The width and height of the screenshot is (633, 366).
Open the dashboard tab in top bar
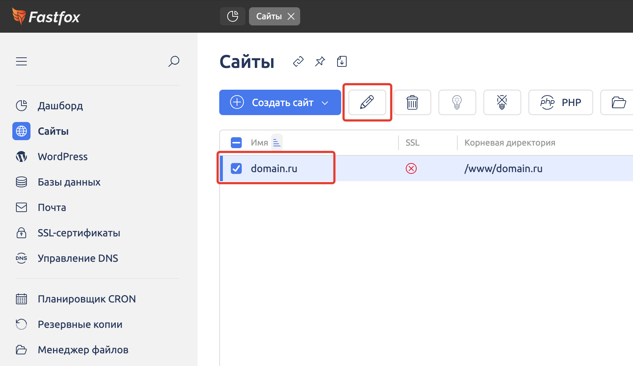[x=232, y=16]
